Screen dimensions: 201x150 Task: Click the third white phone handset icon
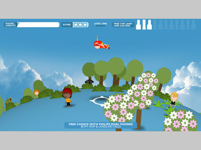coord(149,25)
